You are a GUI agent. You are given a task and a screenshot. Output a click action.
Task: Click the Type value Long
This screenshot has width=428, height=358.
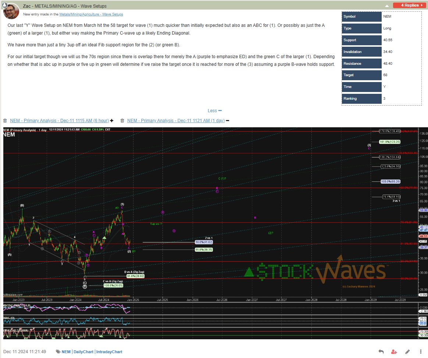pos(387,28)
